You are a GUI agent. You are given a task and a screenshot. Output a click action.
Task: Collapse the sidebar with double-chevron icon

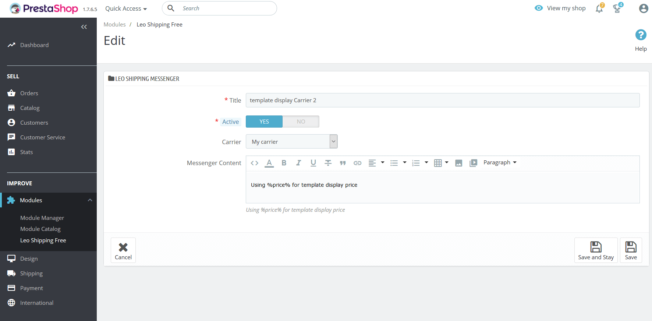84,27
